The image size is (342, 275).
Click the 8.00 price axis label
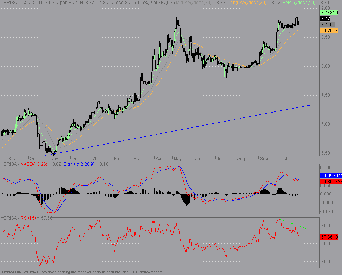point(325,66)
